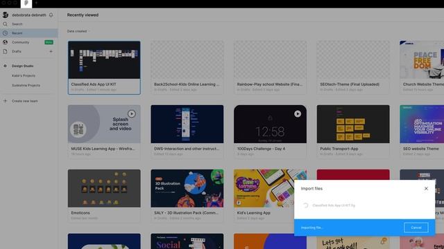The width and height of the screenshot is (444, 249).
Task: Play 100Days Challenge prototype icon
Action: (x=298, y=113)
